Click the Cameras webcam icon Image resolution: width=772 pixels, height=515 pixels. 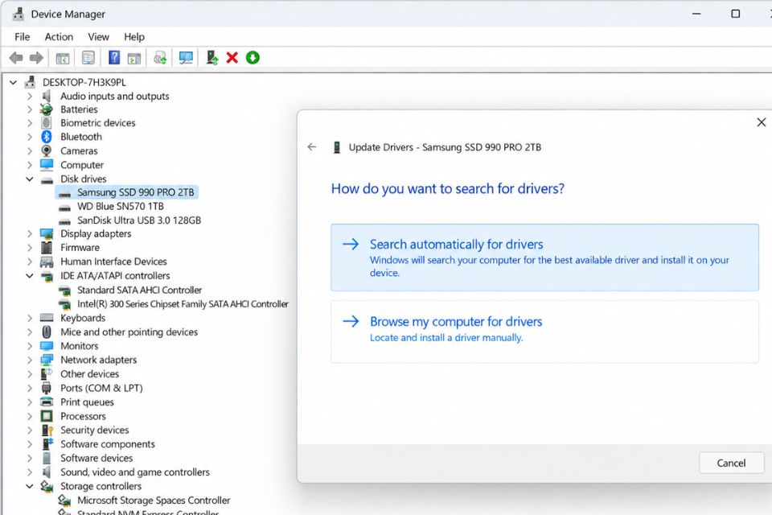point(47,150)
